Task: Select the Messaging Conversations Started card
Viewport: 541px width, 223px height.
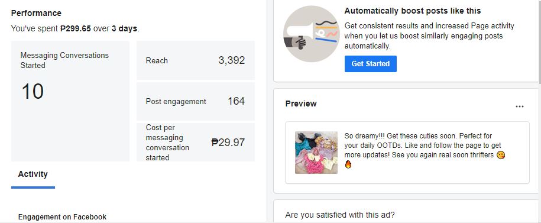Action: pyautogui.click(x=70, y=101)
